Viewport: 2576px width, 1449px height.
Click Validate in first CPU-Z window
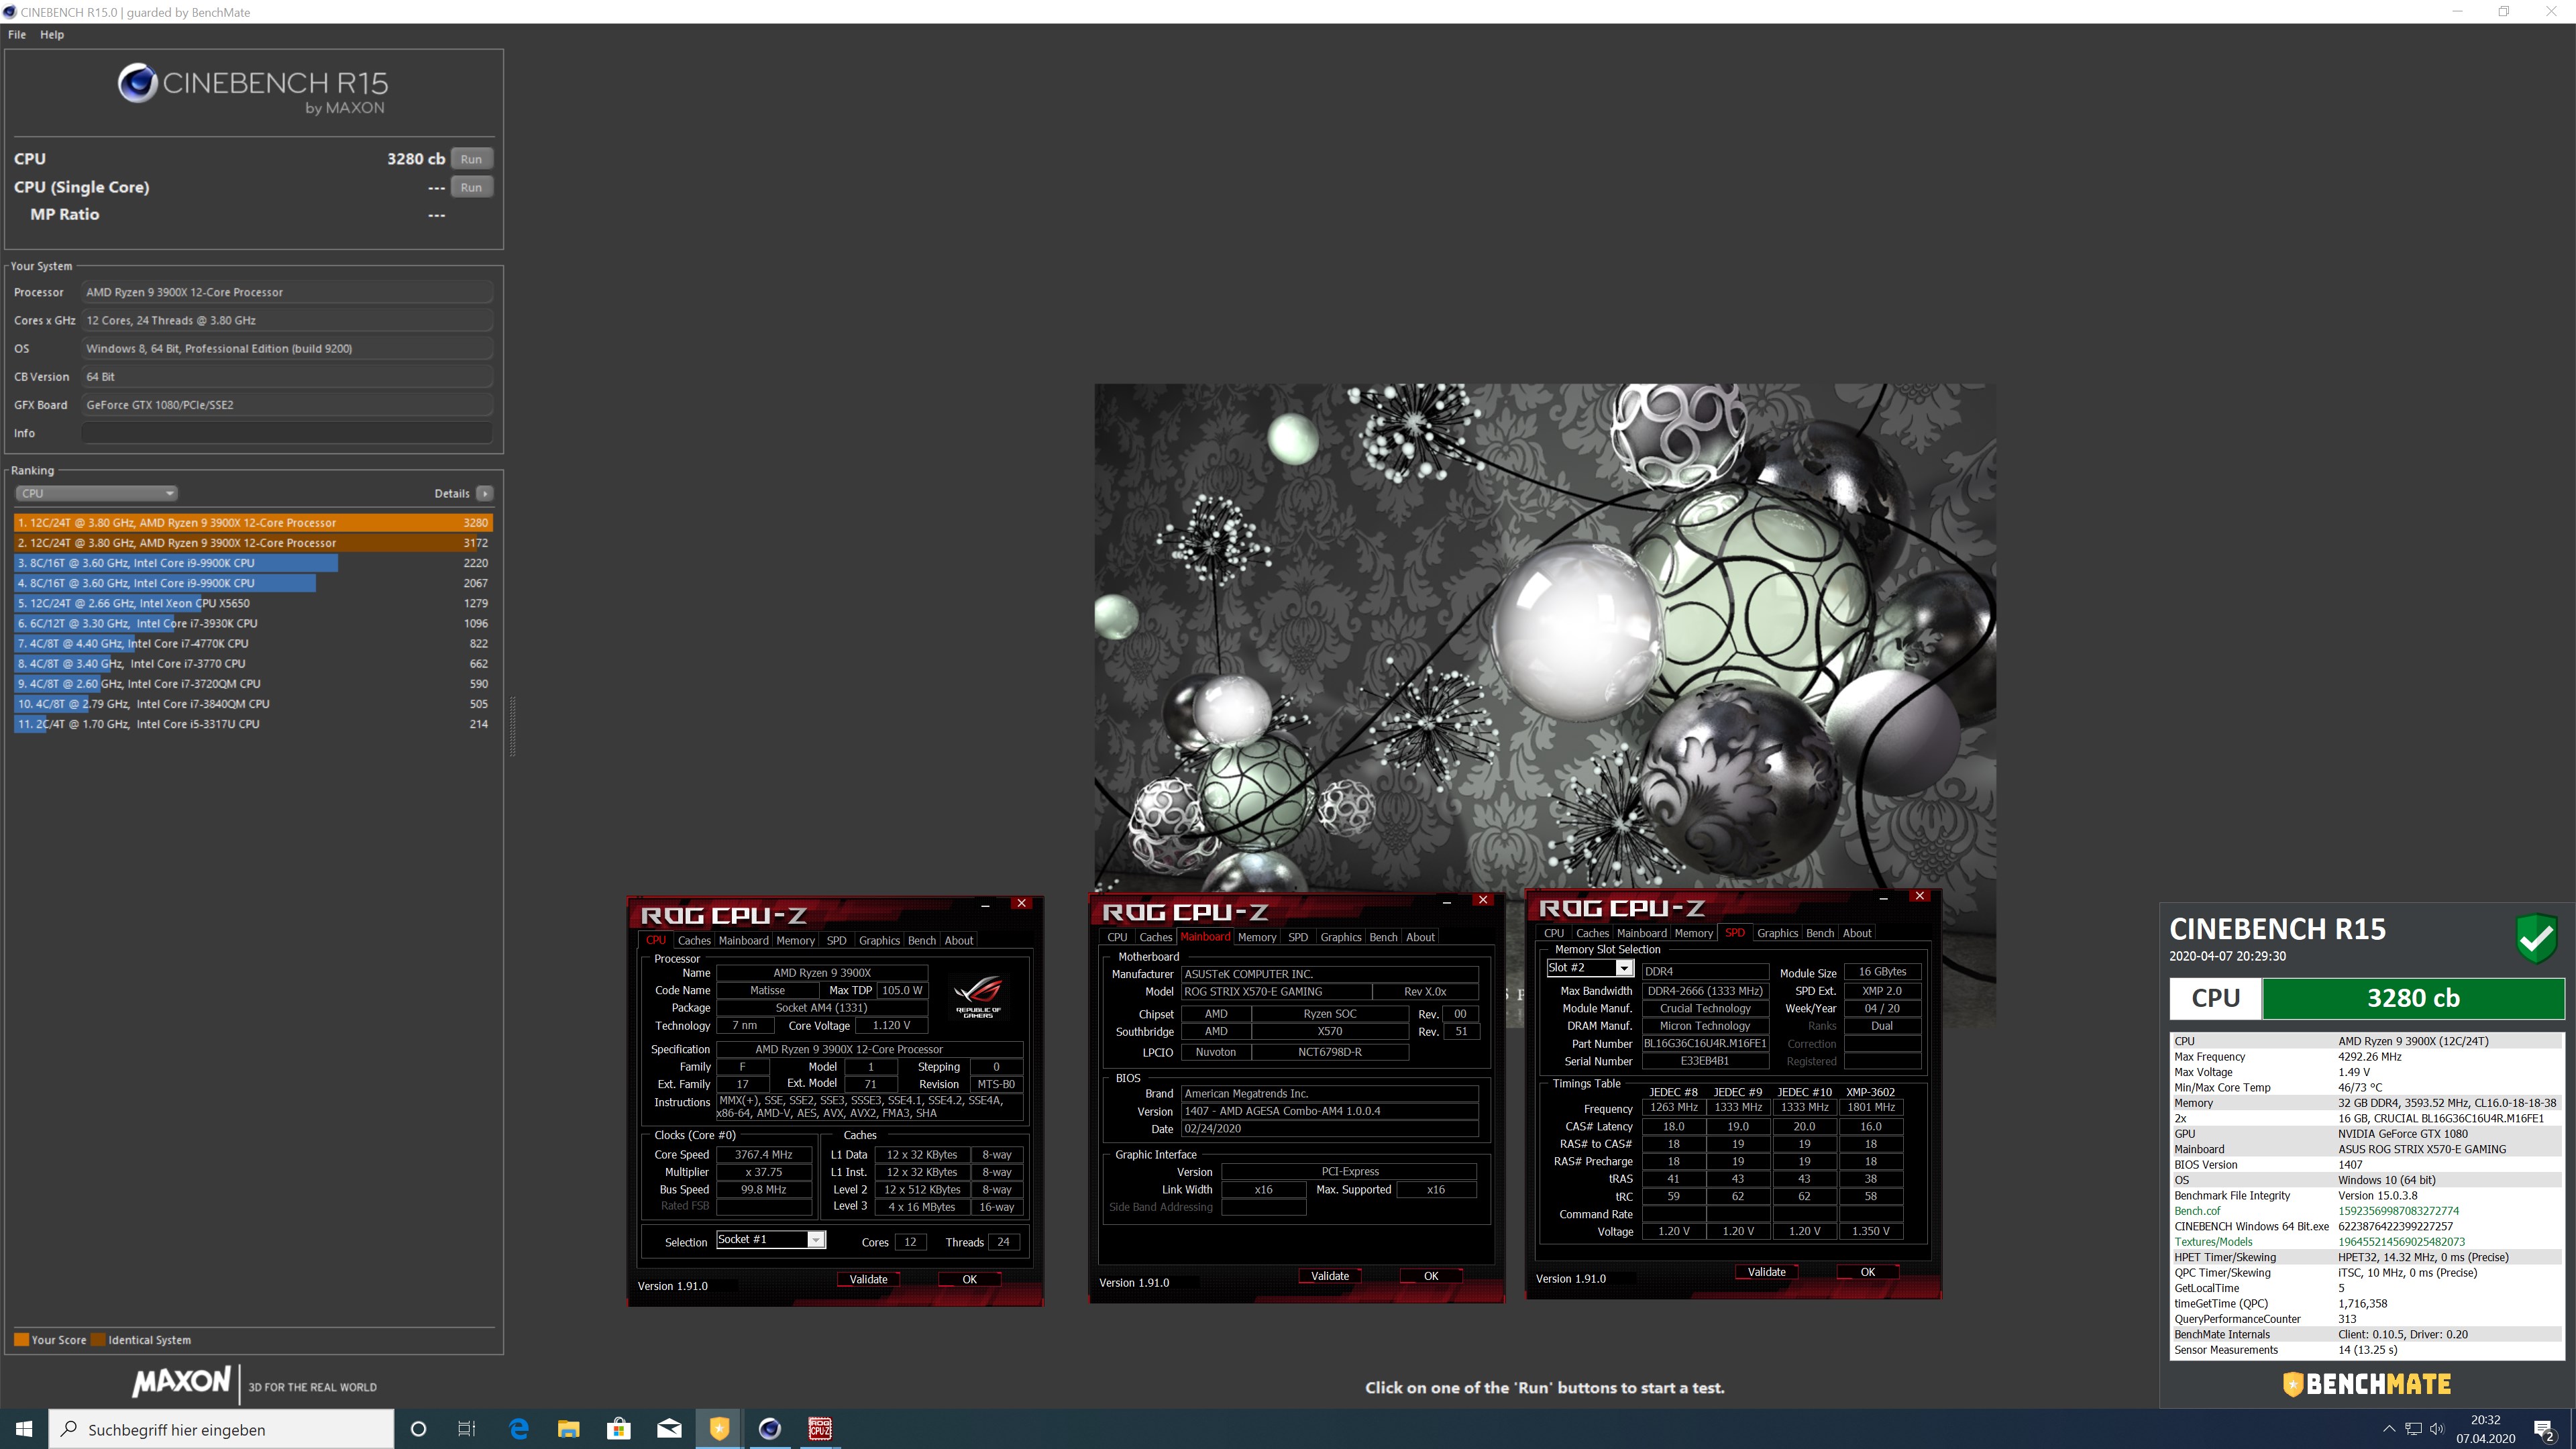[868, 1279]
